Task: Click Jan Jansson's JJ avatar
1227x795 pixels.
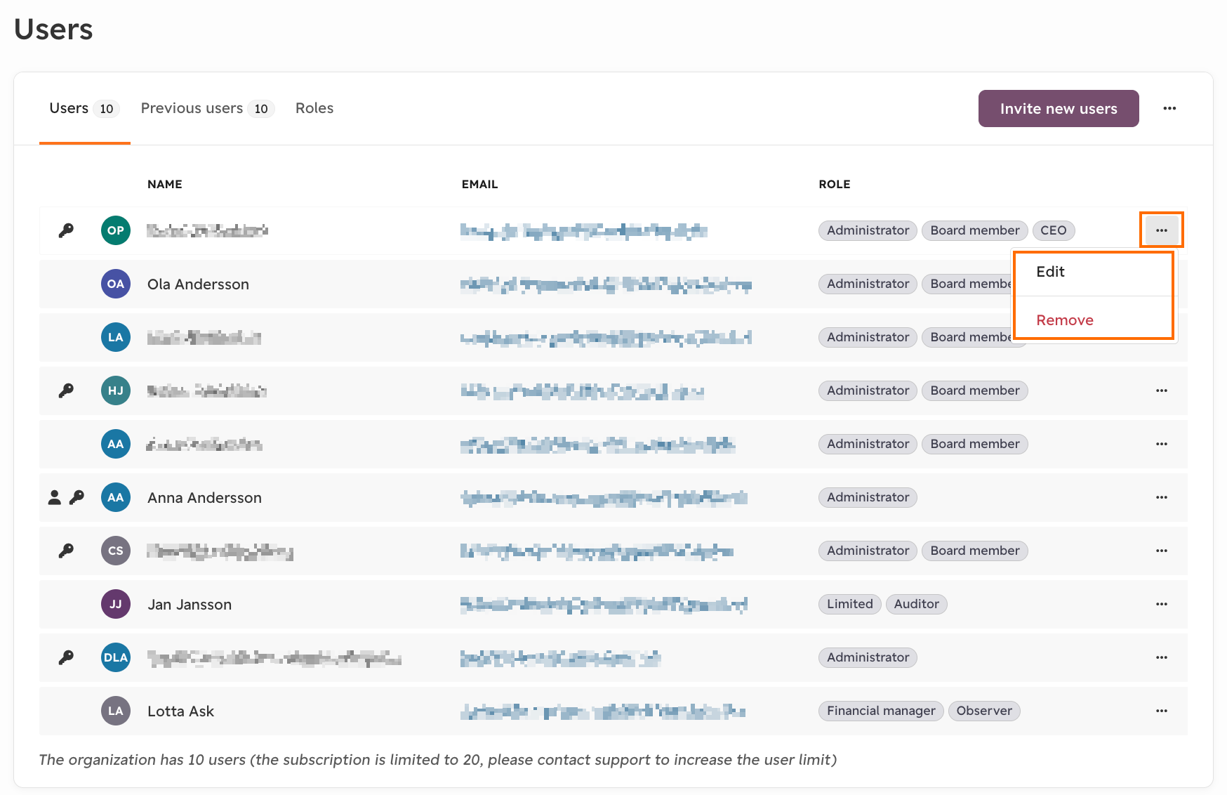Action: (x=116, y=604)
